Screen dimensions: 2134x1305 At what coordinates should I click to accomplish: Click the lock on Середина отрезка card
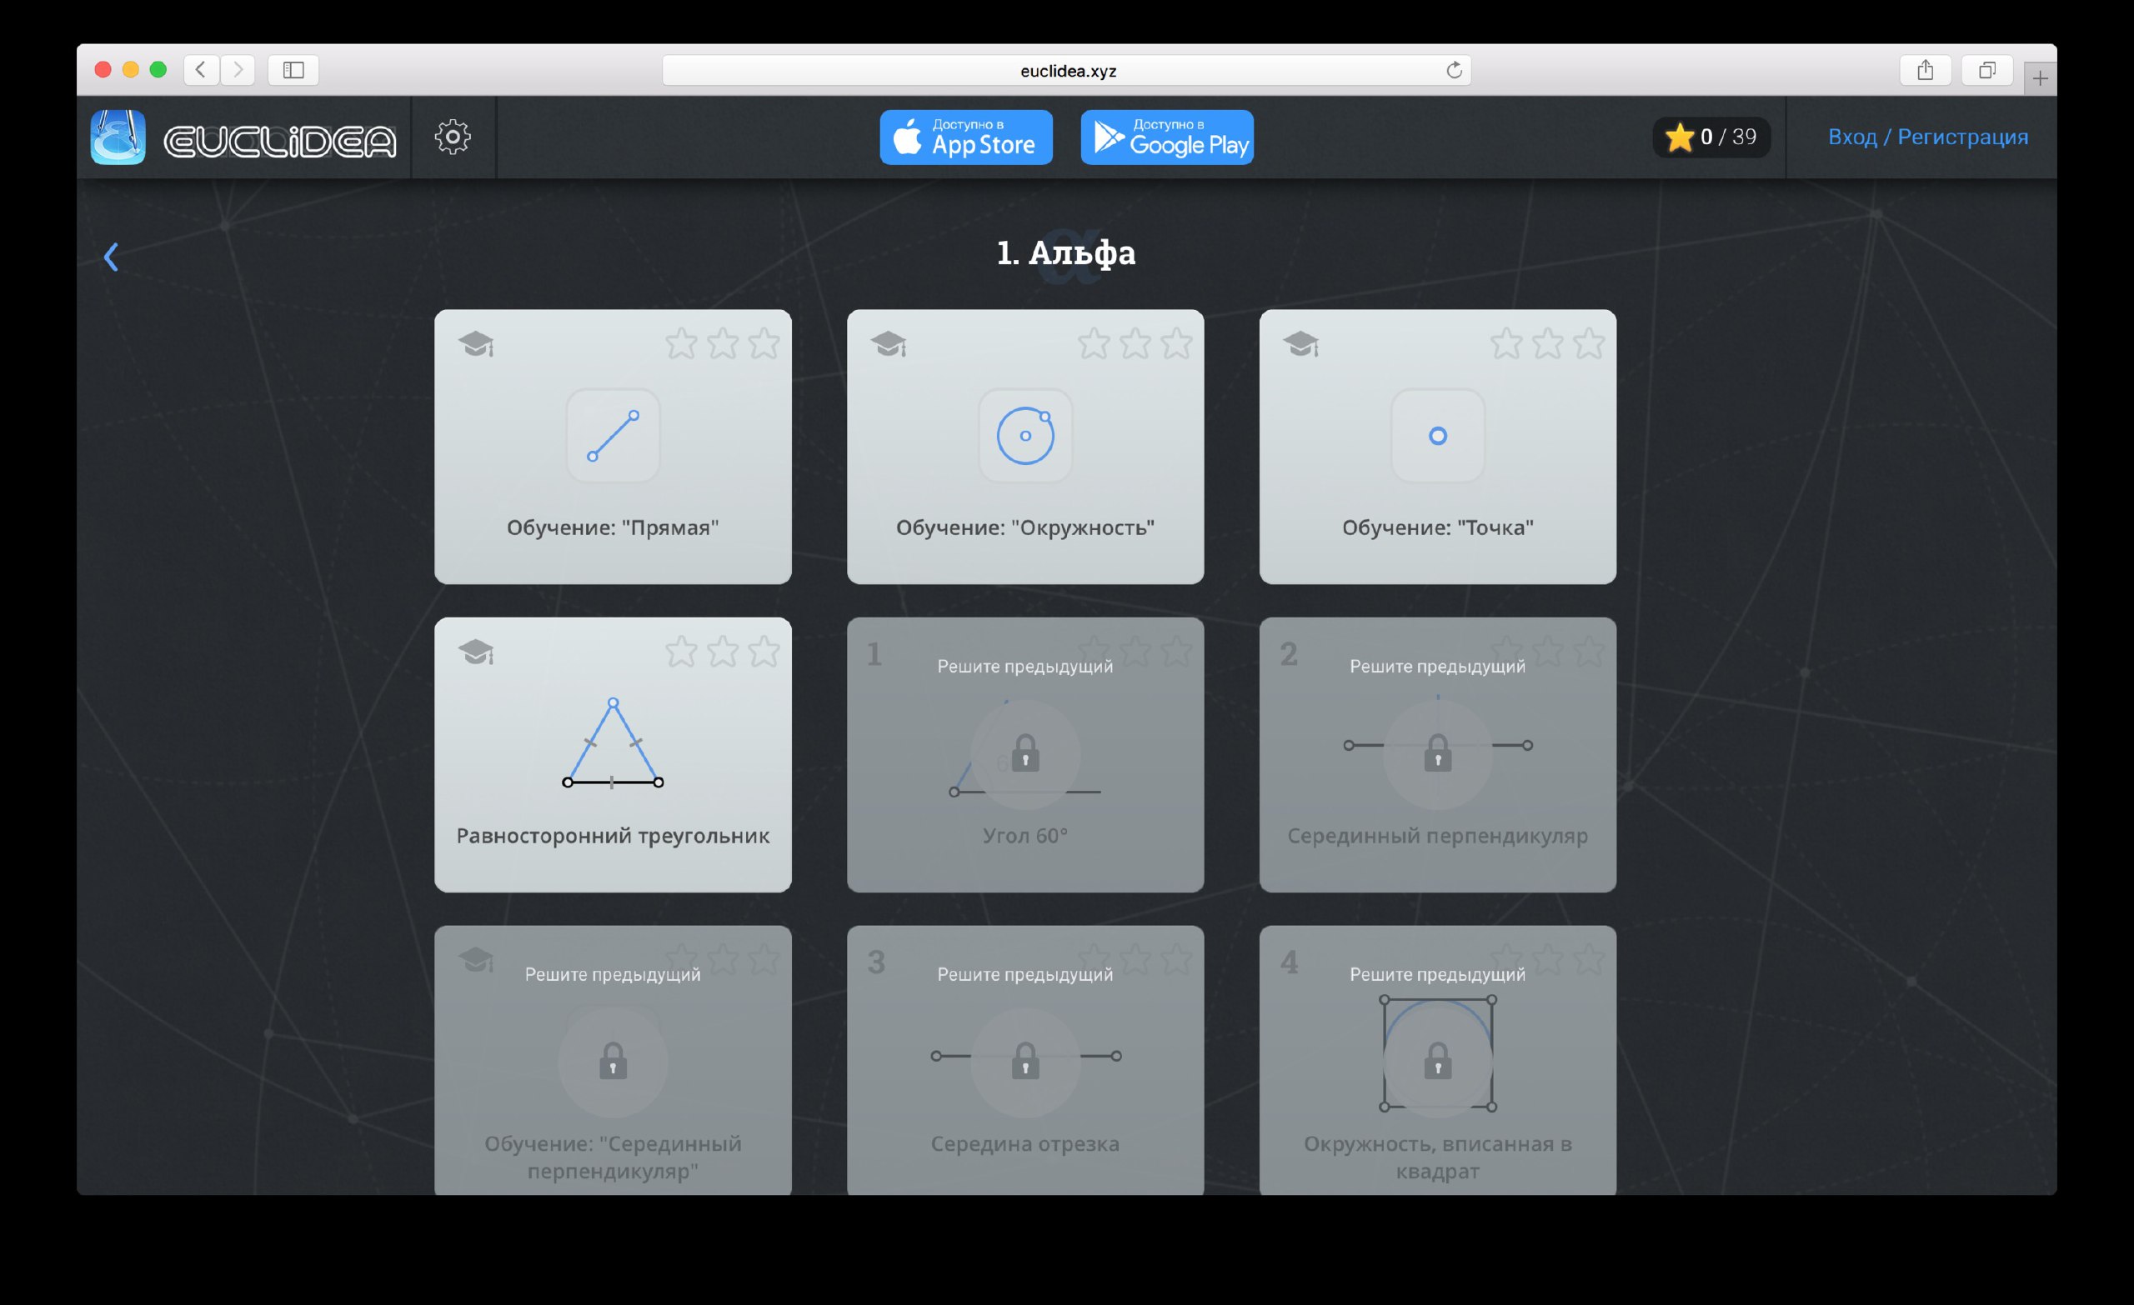[x=1024, y=1061]
